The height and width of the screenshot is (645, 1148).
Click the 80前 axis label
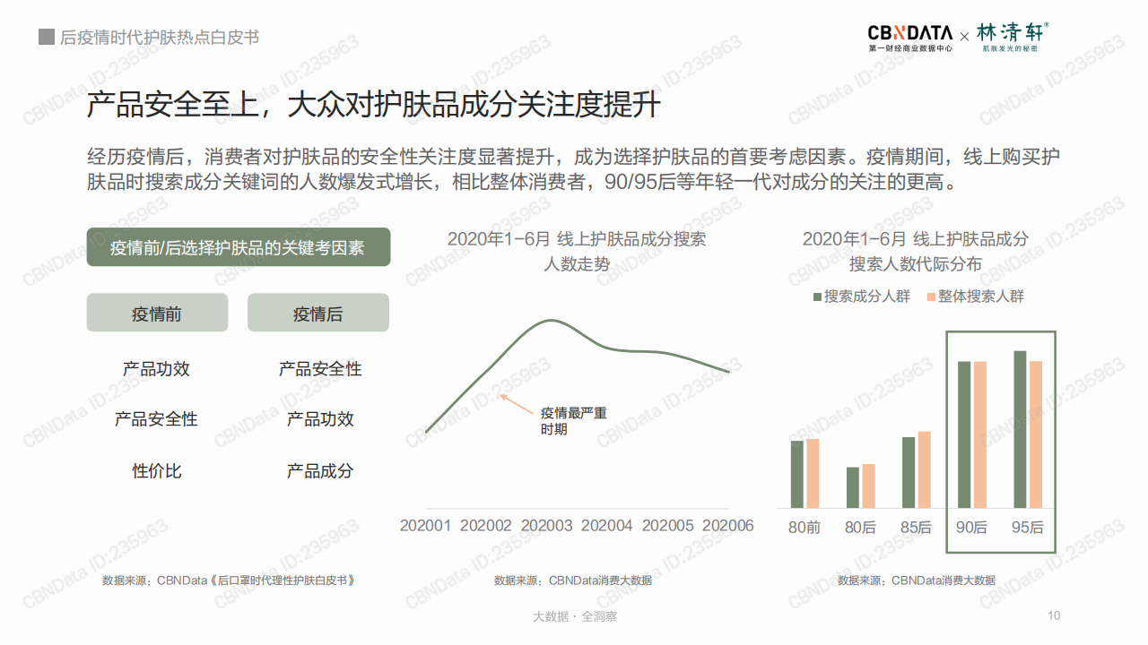coord(804,528)
